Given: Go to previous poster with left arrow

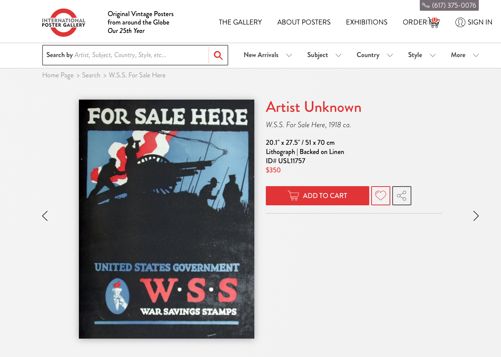Looking at the screenshot, I should click(45, 216).
